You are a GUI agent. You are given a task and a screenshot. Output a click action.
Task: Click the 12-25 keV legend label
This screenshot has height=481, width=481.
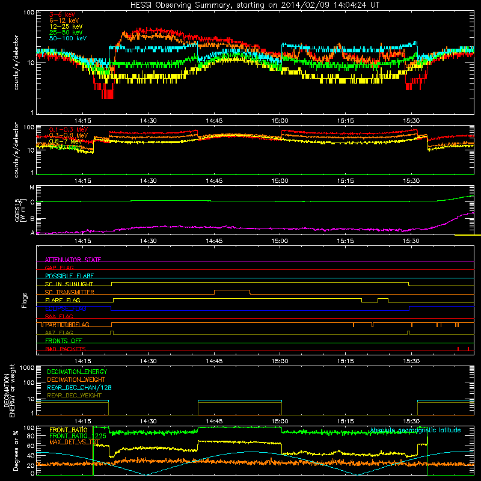[x=66, y=26]
